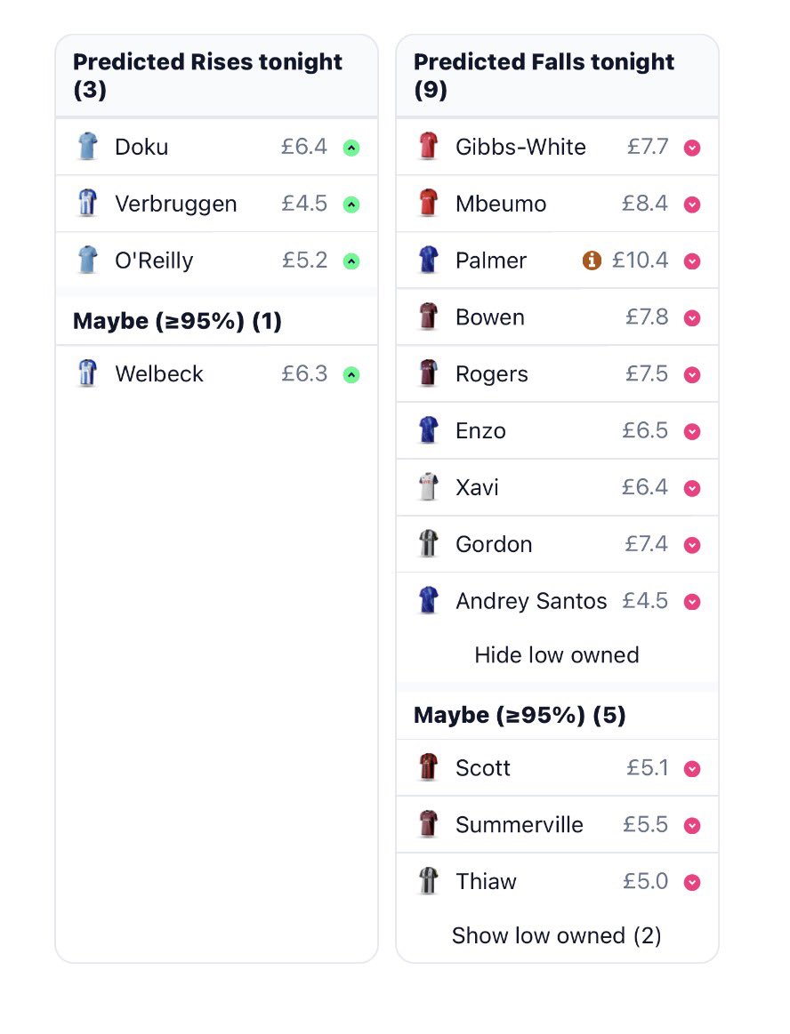Click Palmer's orange info icon
The image size is (790, 1034).
(592, 261)
